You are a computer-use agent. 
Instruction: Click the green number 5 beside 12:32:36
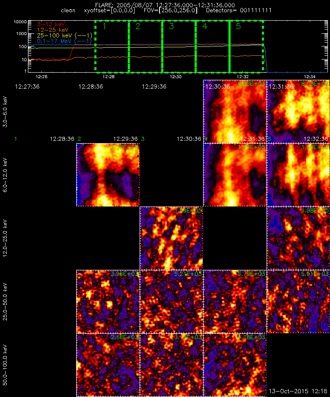[269, 139]
